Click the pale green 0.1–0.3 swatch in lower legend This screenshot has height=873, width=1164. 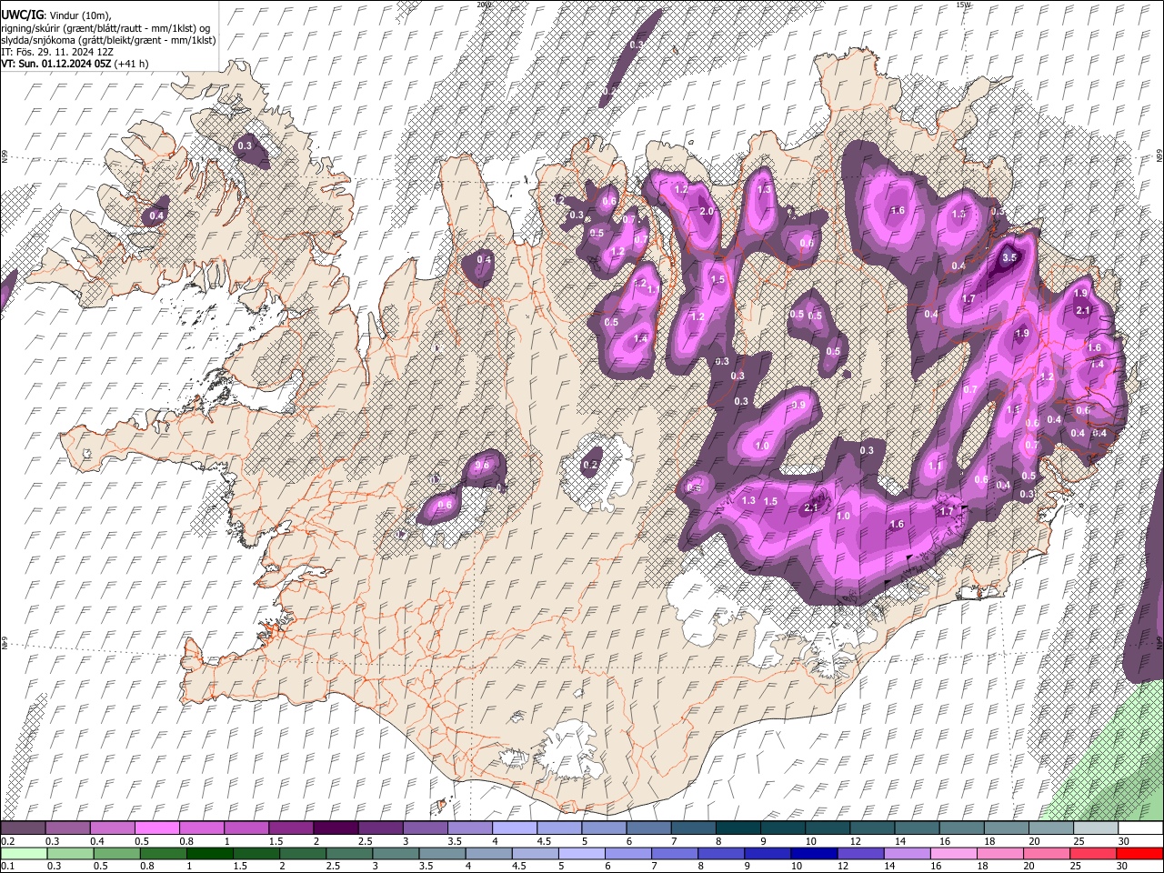tap(24, 853)
